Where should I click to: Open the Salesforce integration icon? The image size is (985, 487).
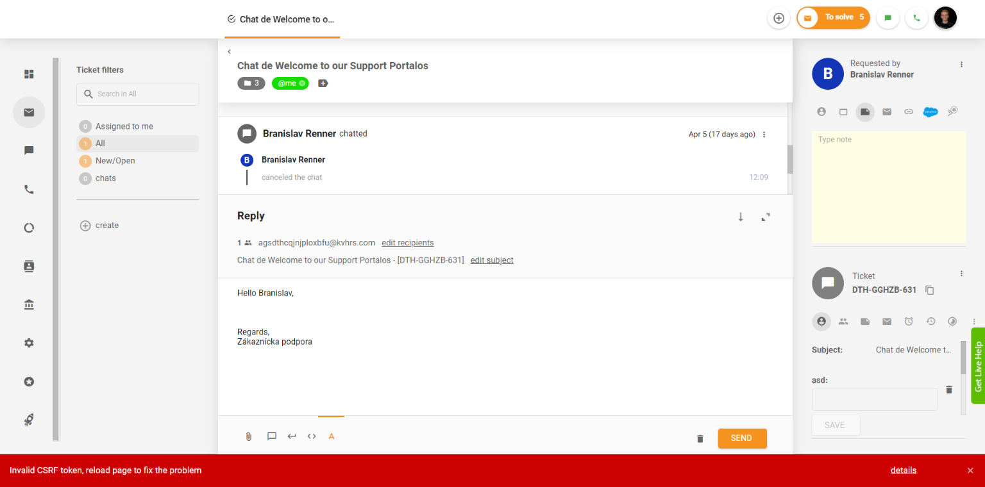(x=930, y=111)
